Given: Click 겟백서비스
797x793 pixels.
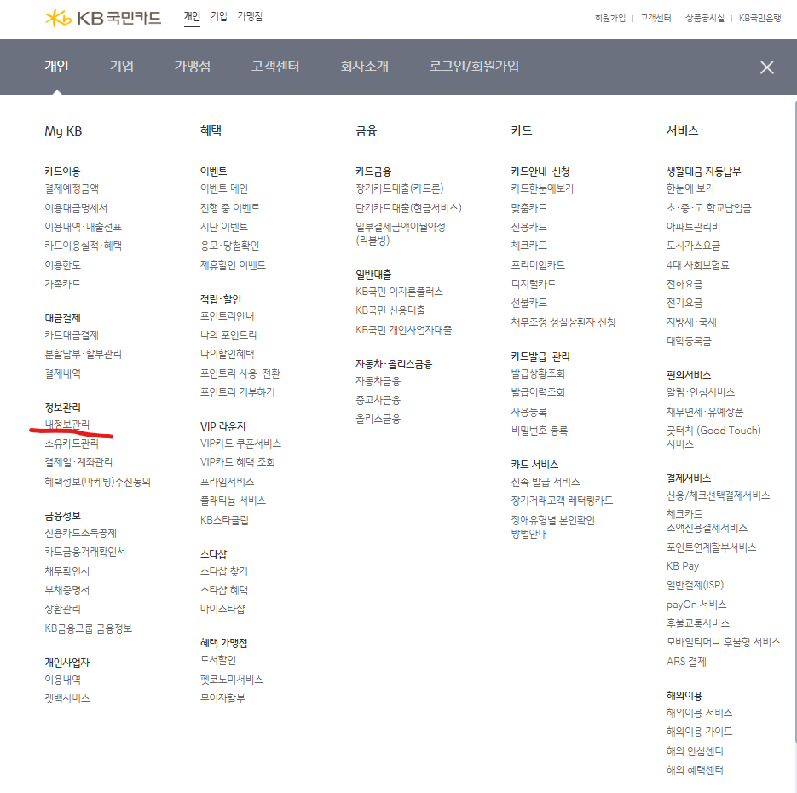Looking at the screenshot, I should (67, 698).
